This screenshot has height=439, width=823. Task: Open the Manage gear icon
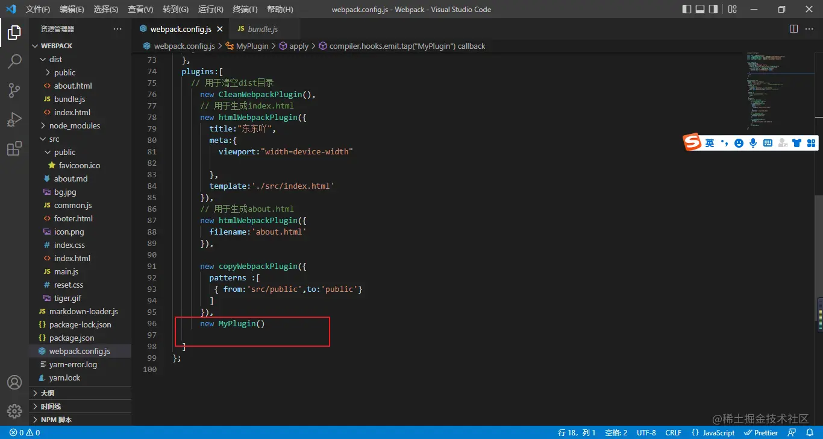click(14, 411)
